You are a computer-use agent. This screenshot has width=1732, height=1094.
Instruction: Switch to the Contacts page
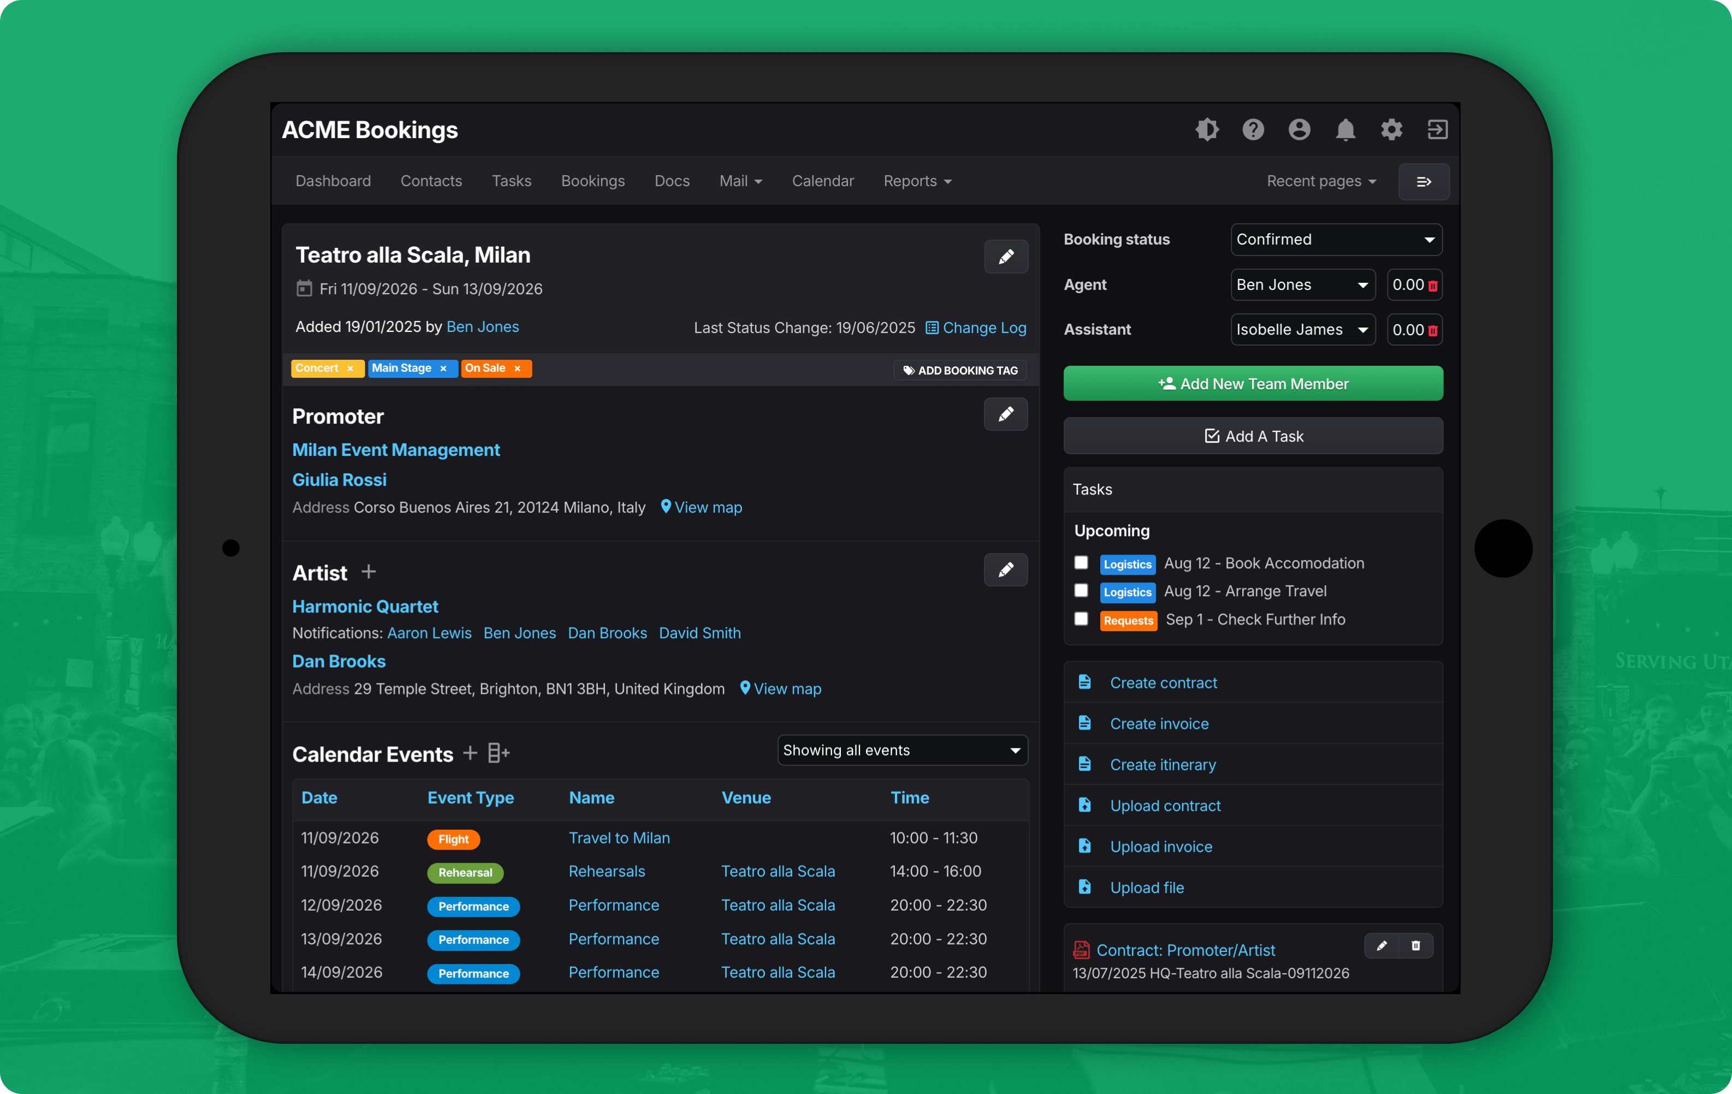[x=431, y=181]
